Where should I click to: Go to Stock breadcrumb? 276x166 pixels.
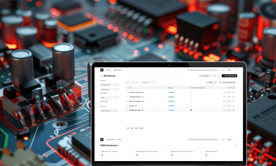click(x=109, y=70)
